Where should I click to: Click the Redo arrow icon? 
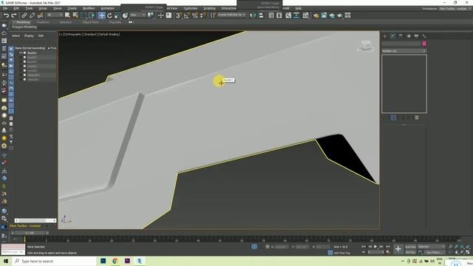tap(14, 16)
